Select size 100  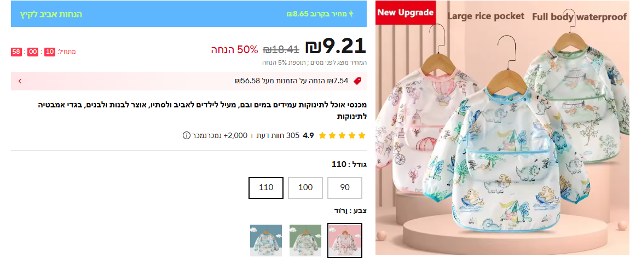tap(305, 188)
